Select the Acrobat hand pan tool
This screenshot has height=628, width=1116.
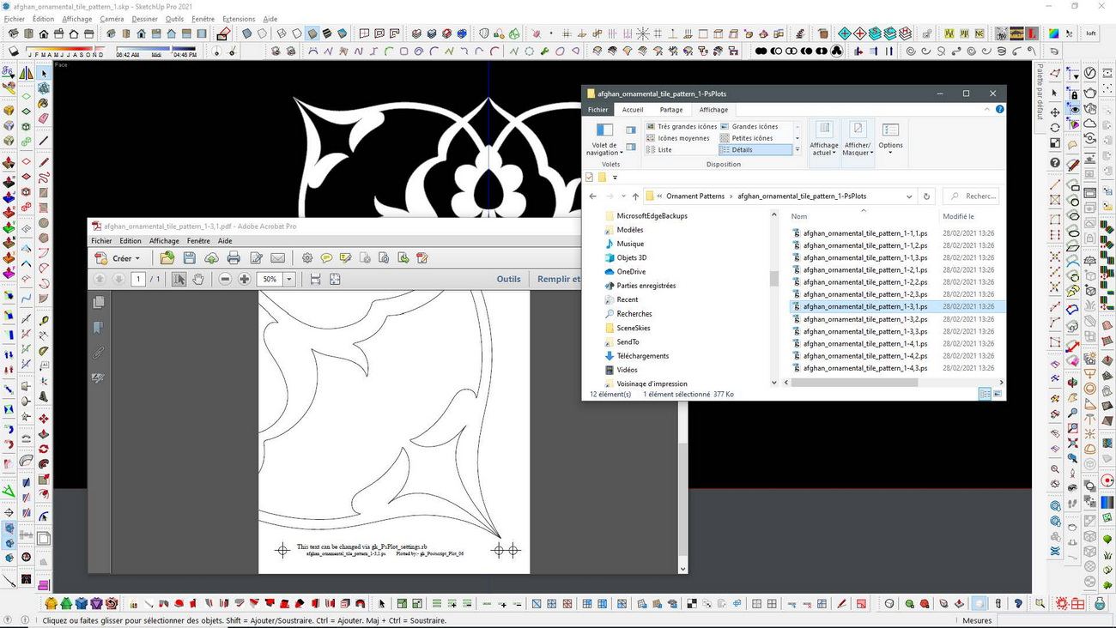tap(198, 279)
